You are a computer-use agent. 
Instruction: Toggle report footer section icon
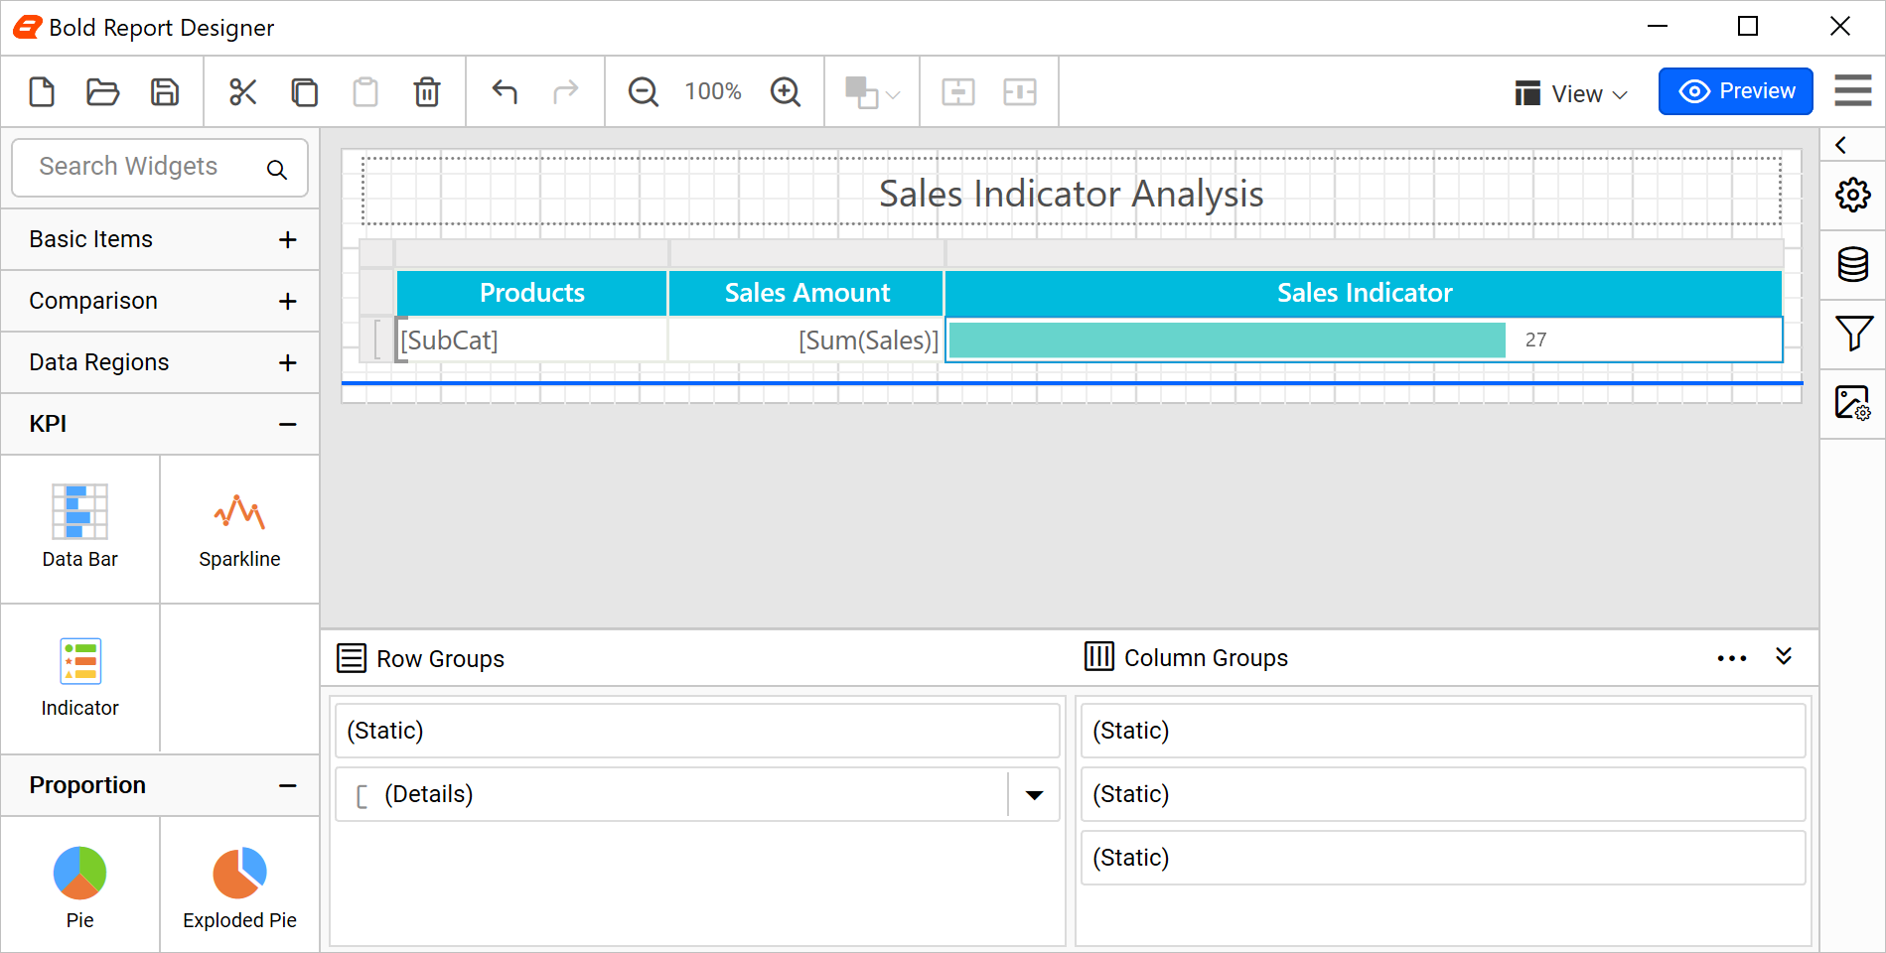(x=1020, y=91)
